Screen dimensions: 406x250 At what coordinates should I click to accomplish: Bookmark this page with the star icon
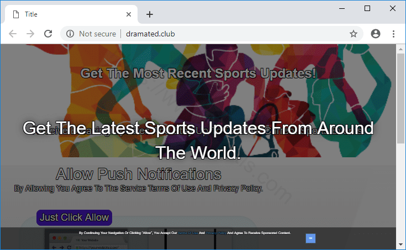[354, 34]
